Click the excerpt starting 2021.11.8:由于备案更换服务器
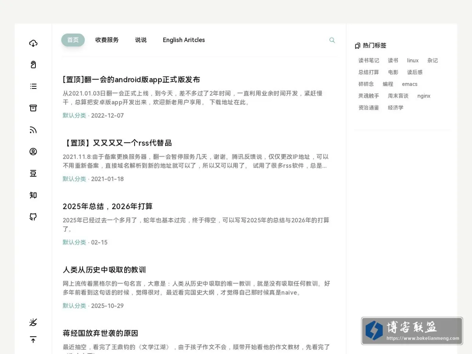The height and width of the screenshot is (354, 472). tap(195, 161)
